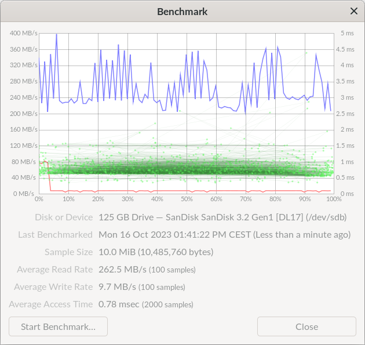365x345 pixels.
Task: Close the Benchmark window with the X icon
Action: click(353, 12)
